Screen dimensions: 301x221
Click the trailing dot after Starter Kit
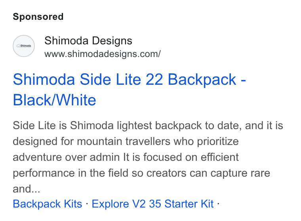click(x=218, y=204)
